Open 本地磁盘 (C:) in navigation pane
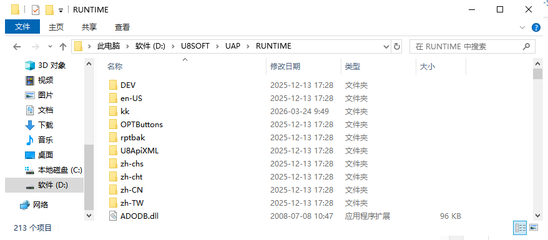 (x=54, y=170)
